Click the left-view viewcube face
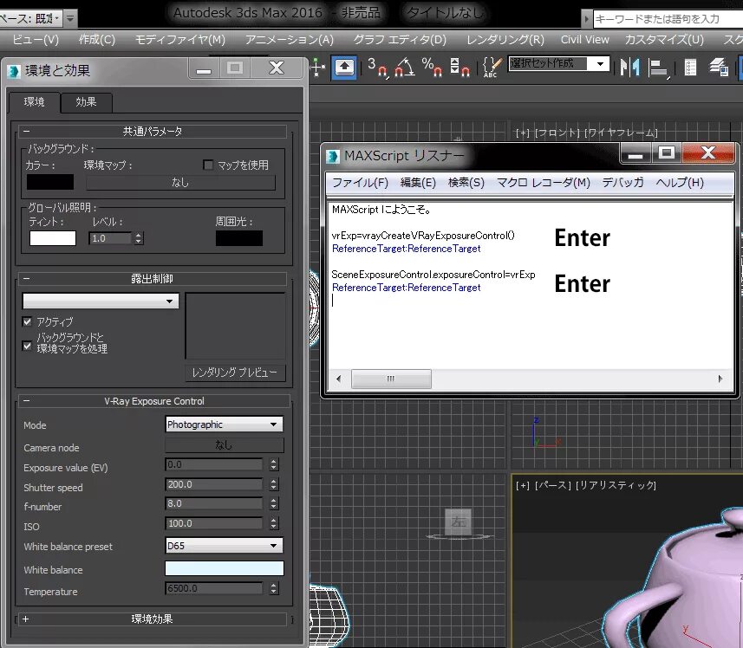Viewport: 743px width, 648px height. tap(459, 522)
